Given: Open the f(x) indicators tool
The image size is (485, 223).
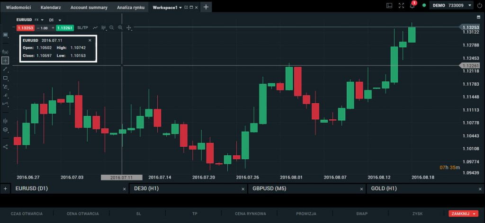Looking at the screenshot, I should 5,52.
